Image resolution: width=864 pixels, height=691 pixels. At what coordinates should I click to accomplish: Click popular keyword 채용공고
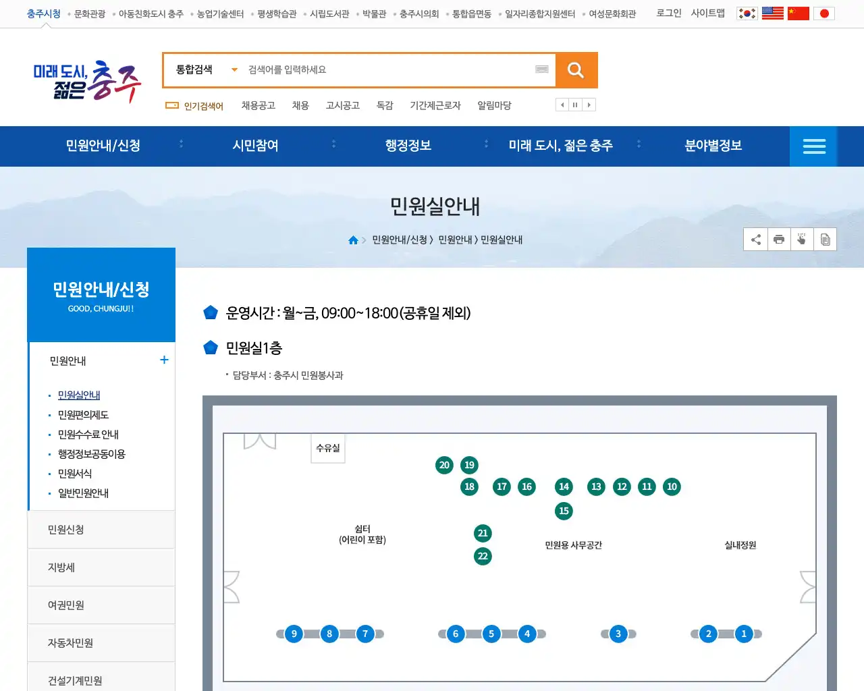point(259,105)
